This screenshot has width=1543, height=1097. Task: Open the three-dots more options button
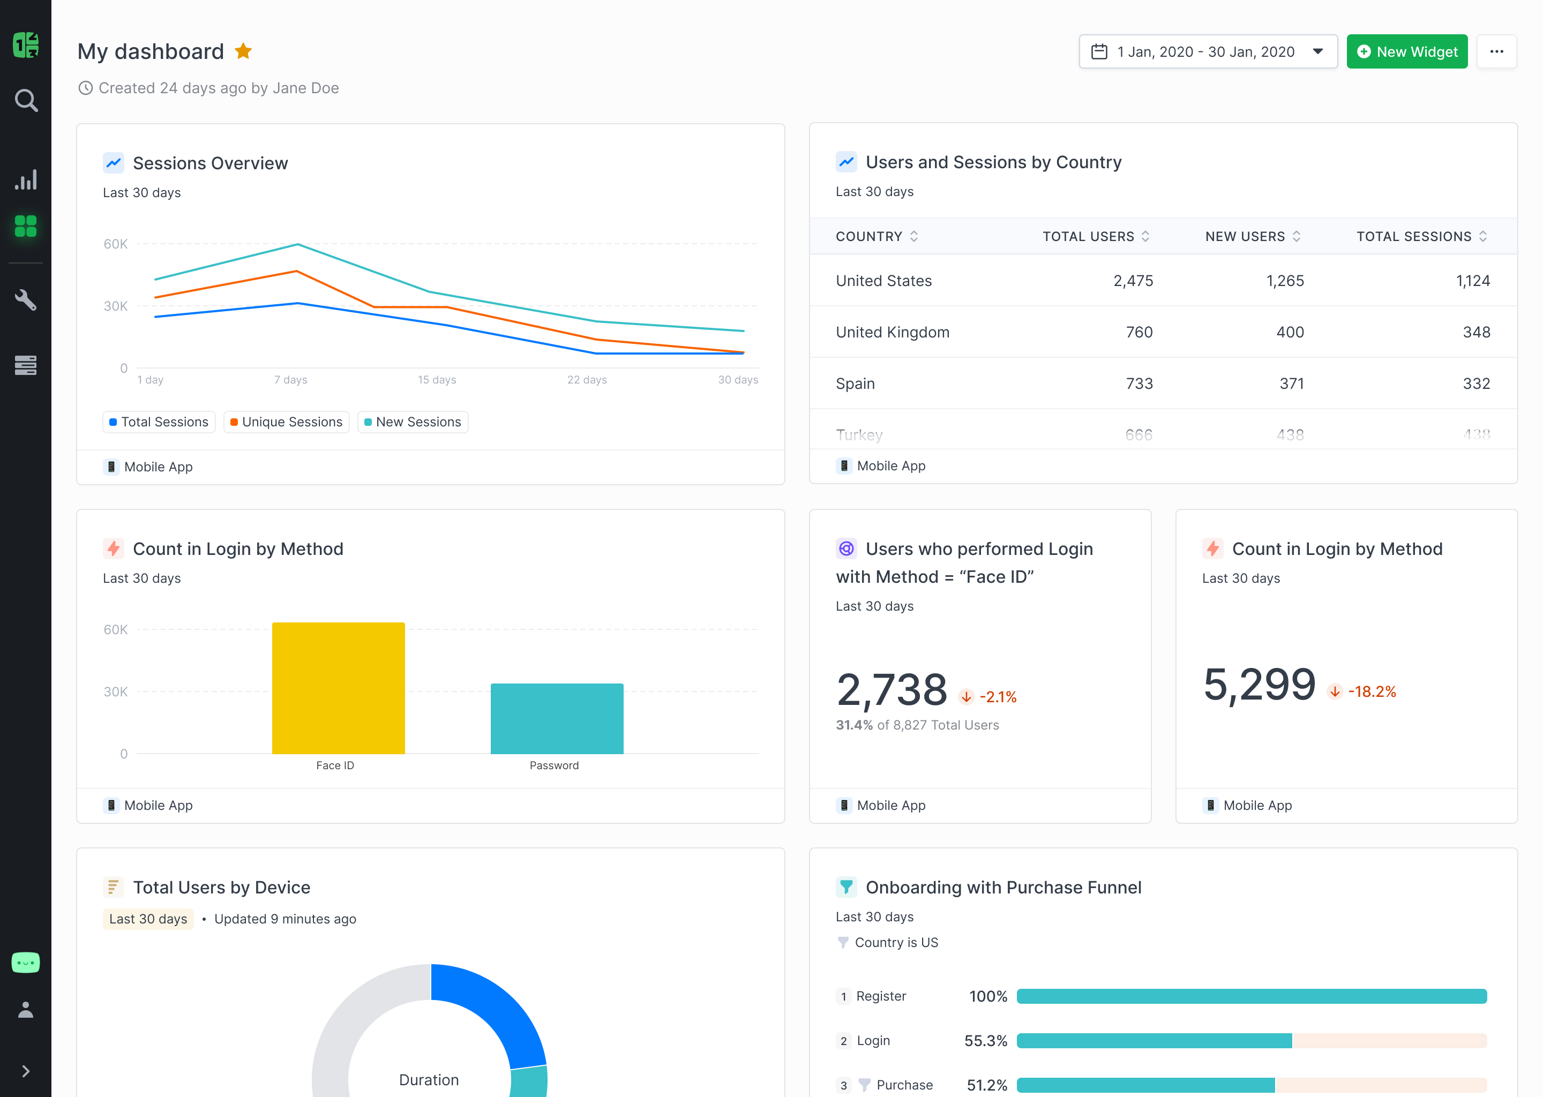(1496, 52)
